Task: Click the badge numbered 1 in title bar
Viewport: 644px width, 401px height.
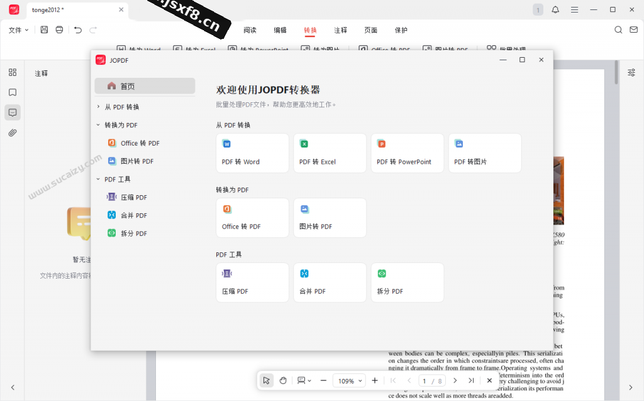Action: 538,9
